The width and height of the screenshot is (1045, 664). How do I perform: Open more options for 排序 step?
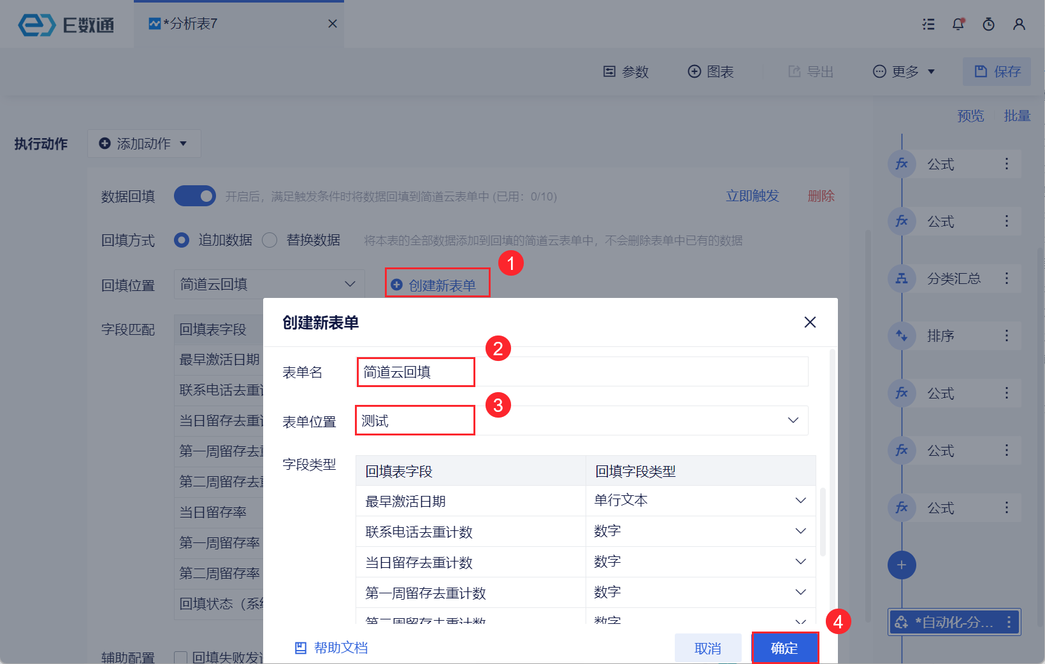pyautogui.click(x=1007, y=336)
